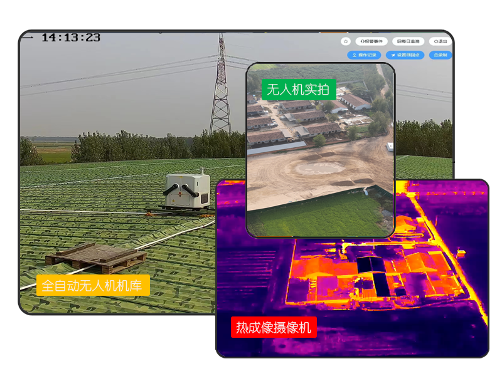
Task: View the 操作记录 operation log
Action: pyautogui.click(x=364, y=55)
